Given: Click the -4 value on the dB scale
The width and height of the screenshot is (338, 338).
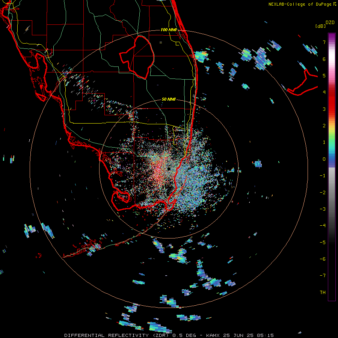Looking at the screenshot, I should pyautogui.click(x=323, y=226).
